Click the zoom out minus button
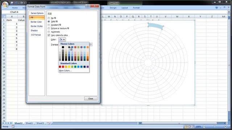Viewport: 232px width, 130px height. pyautogui.click(x=204, y=127)
